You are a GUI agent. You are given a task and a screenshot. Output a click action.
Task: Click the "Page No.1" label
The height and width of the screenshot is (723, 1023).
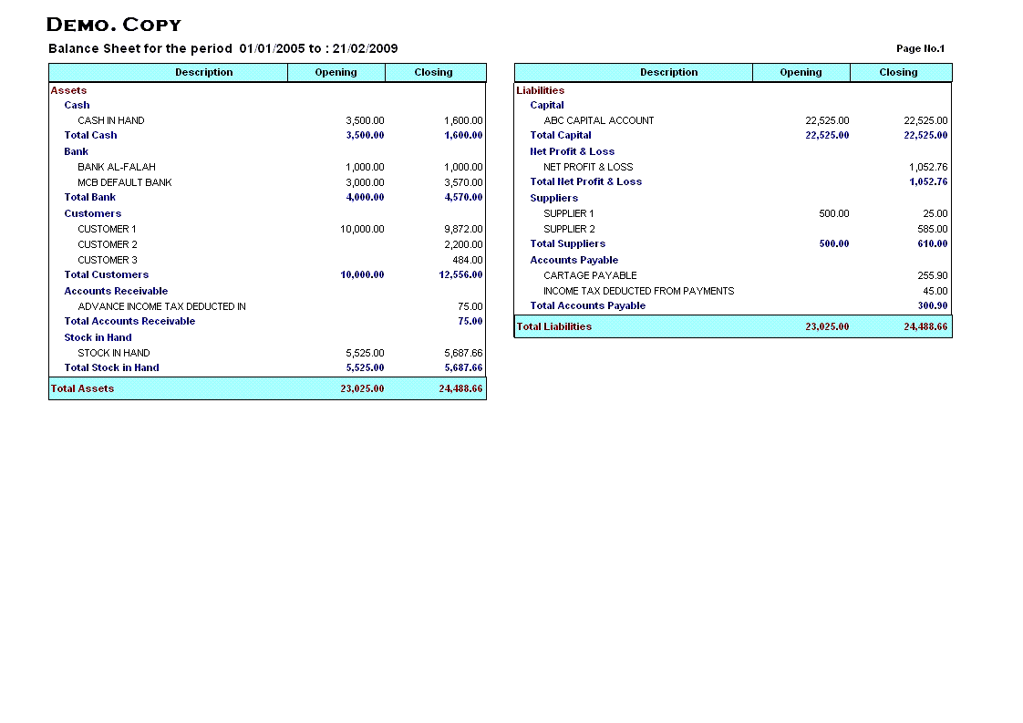[x=920, y=48]
